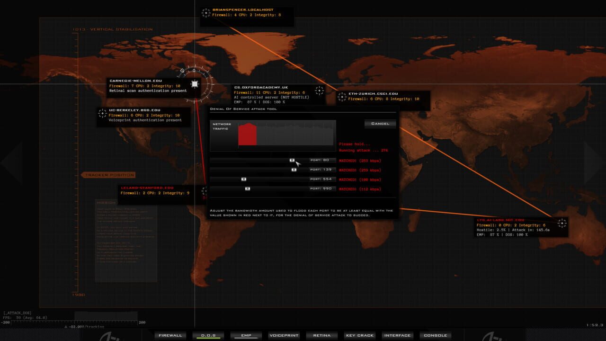Viewport: 606px width, 341px height.
Task: Adjust the Port 554 bandwidth slider handle
Action: pos(244,179)
